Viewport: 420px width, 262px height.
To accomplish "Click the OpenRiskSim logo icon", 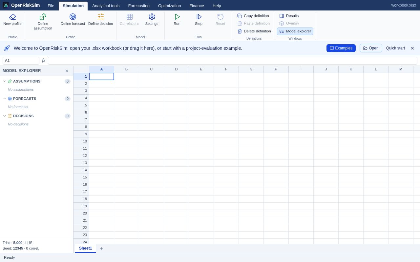I will (6, 5).
